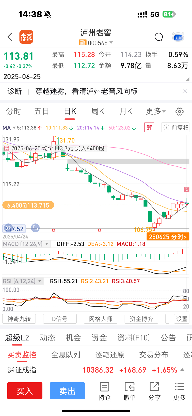
Task: Open the RSI (6,12,24) indicator dropdown
Action: (x=23, y=281)
